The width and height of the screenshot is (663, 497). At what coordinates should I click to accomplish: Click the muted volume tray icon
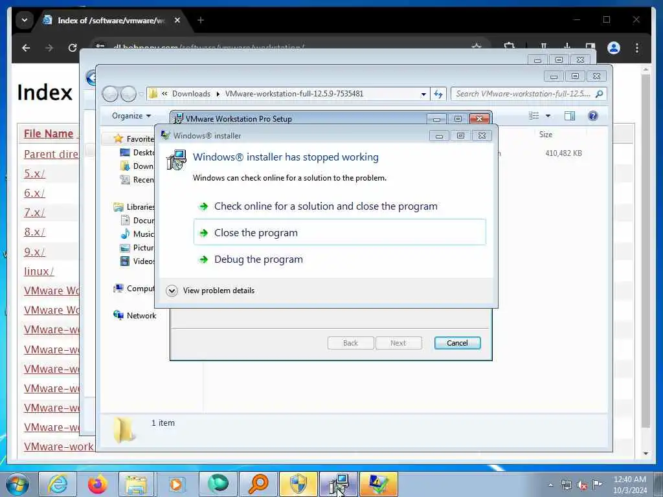[x=582, y=485]
